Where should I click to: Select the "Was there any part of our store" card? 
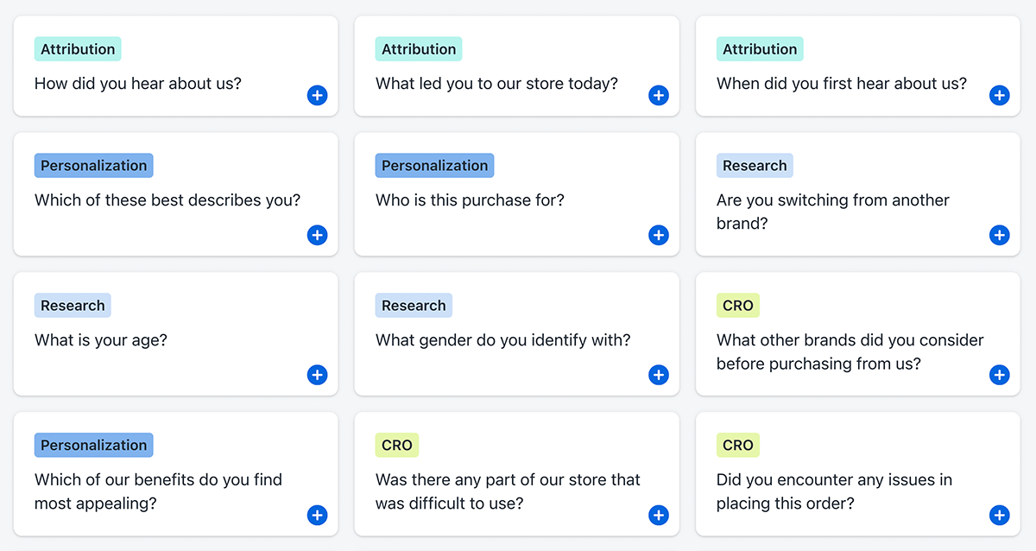tap(516, 474)
